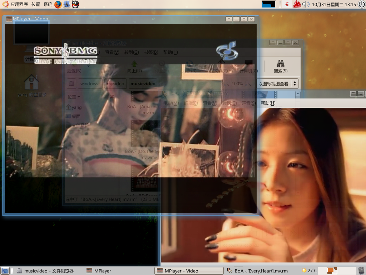Zoom out icon beside 100%
This screenshot has height=275, width=366.
point(226,84)
